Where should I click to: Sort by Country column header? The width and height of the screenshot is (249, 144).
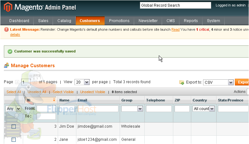coord(200,100)
